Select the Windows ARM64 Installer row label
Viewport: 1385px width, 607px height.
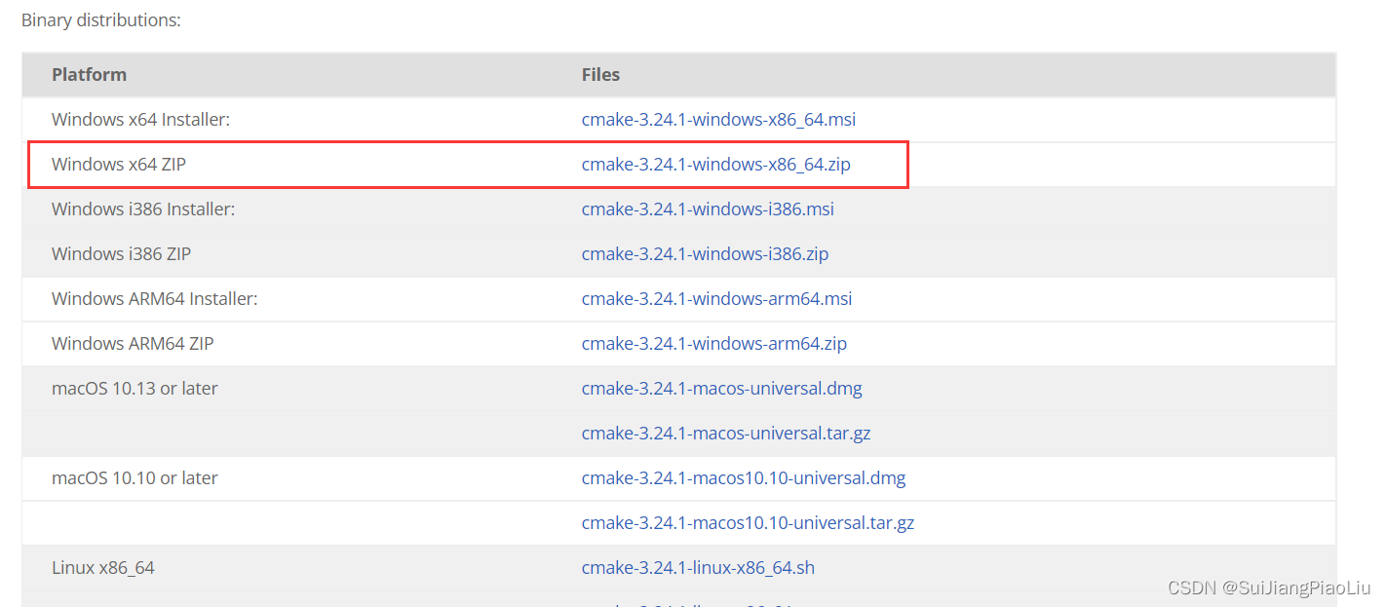154,299
